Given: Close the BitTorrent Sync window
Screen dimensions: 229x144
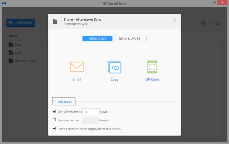Looking at the screenshot, I should (222, 3).
